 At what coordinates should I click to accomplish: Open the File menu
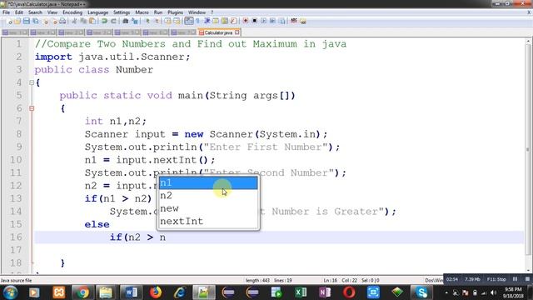6,12
